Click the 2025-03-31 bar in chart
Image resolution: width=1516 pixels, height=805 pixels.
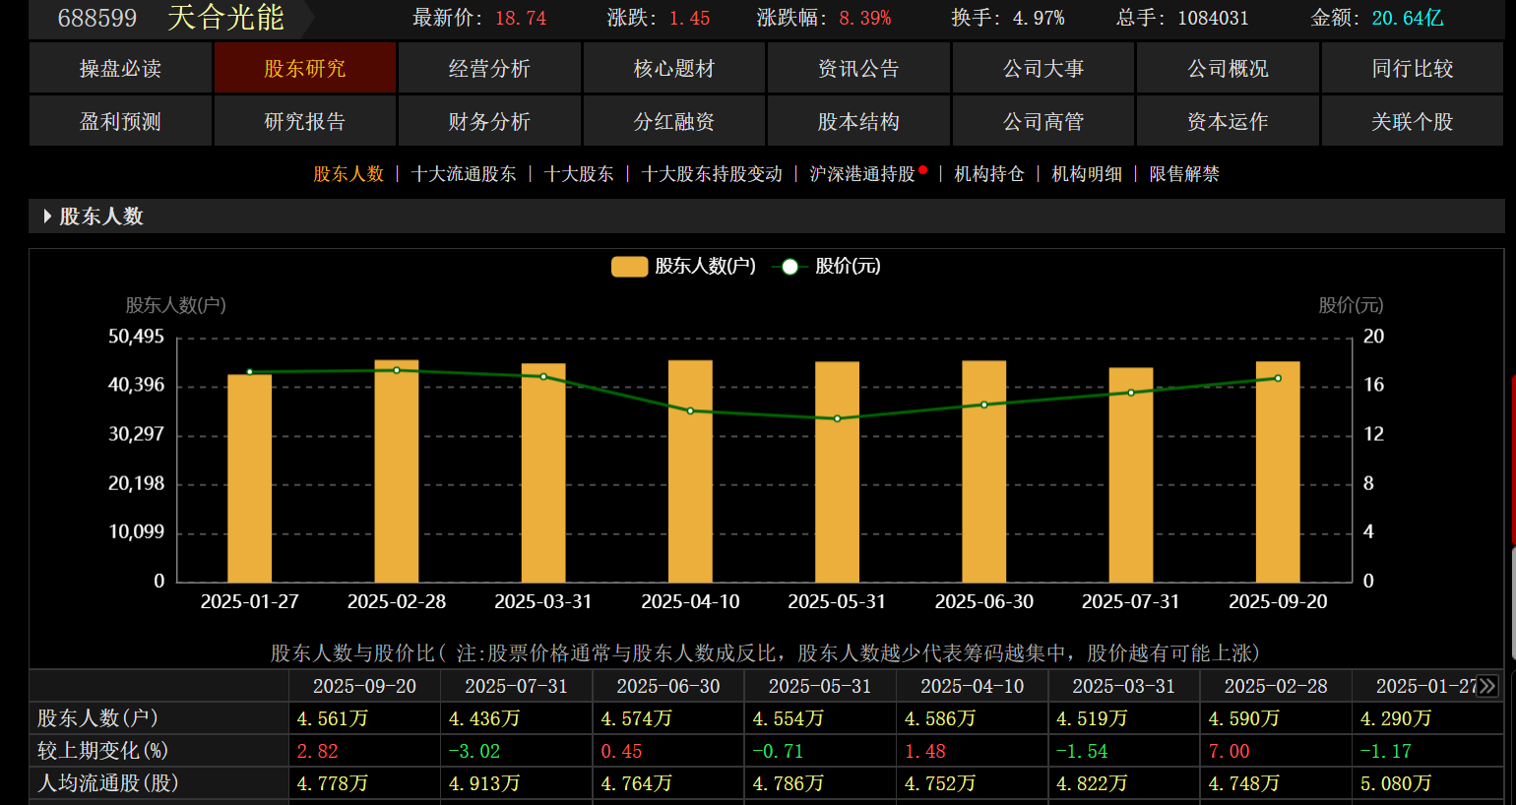[x=543, y=472]
